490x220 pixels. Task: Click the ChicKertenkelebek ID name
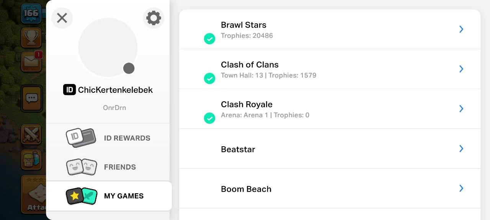[115, 90]
